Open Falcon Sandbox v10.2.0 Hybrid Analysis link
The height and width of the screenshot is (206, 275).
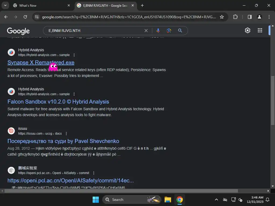(58, 102)
